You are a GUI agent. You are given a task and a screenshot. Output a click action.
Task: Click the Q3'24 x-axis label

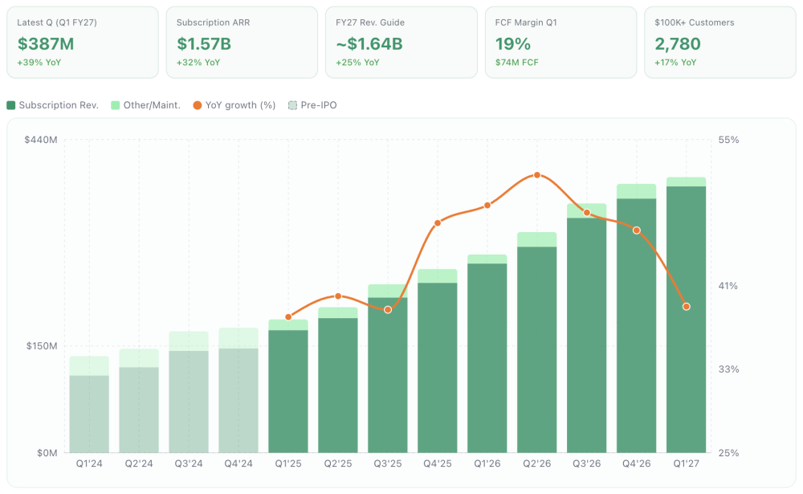click(189, 463)
